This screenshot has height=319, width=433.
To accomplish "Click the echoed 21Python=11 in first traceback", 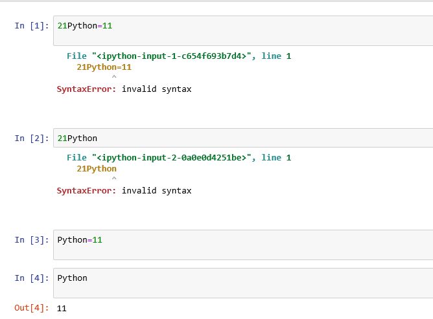I will pos(104,67).
